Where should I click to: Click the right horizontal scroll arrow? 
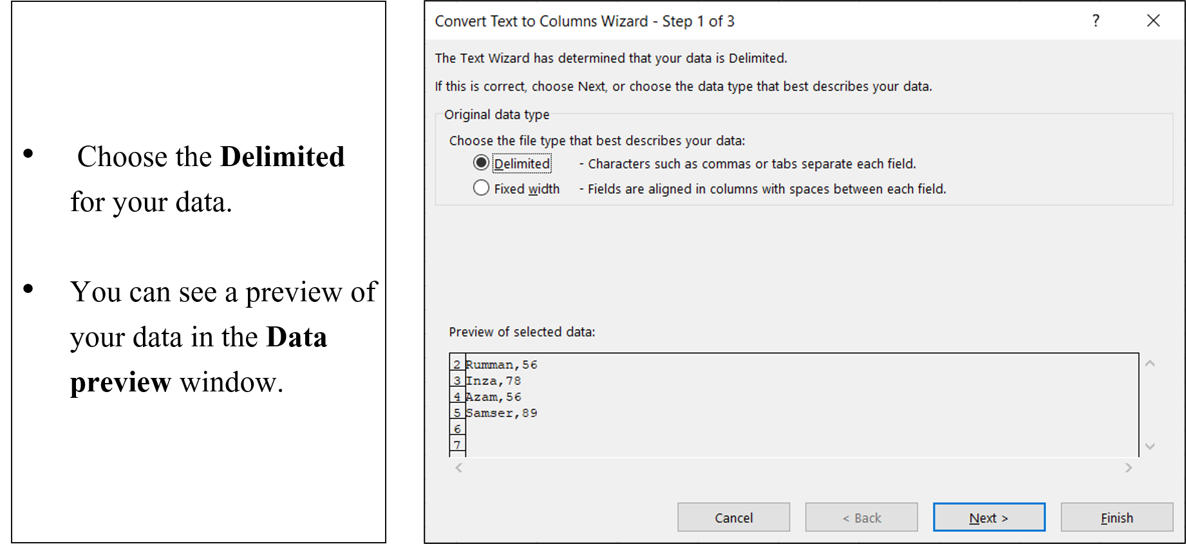tap(1128, 468)
